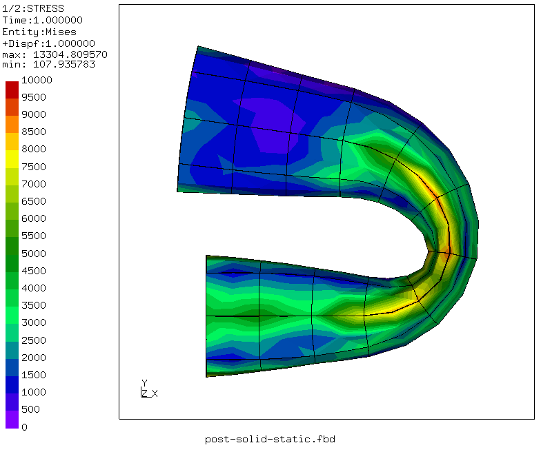Viewport: 541px width, 463px height.
Task: Click the legend value 4500
Action: pyautogui.click(x=33, y=271)
